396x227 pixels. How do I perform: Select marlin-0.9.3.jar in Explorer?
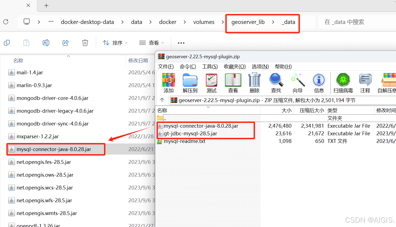(x=34, y=85)
